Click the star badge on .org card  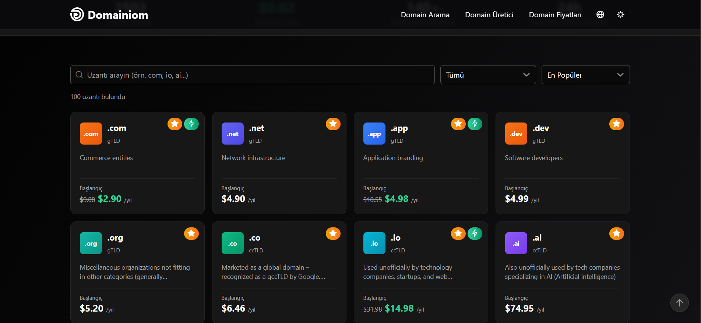click(x=191, y=234)
